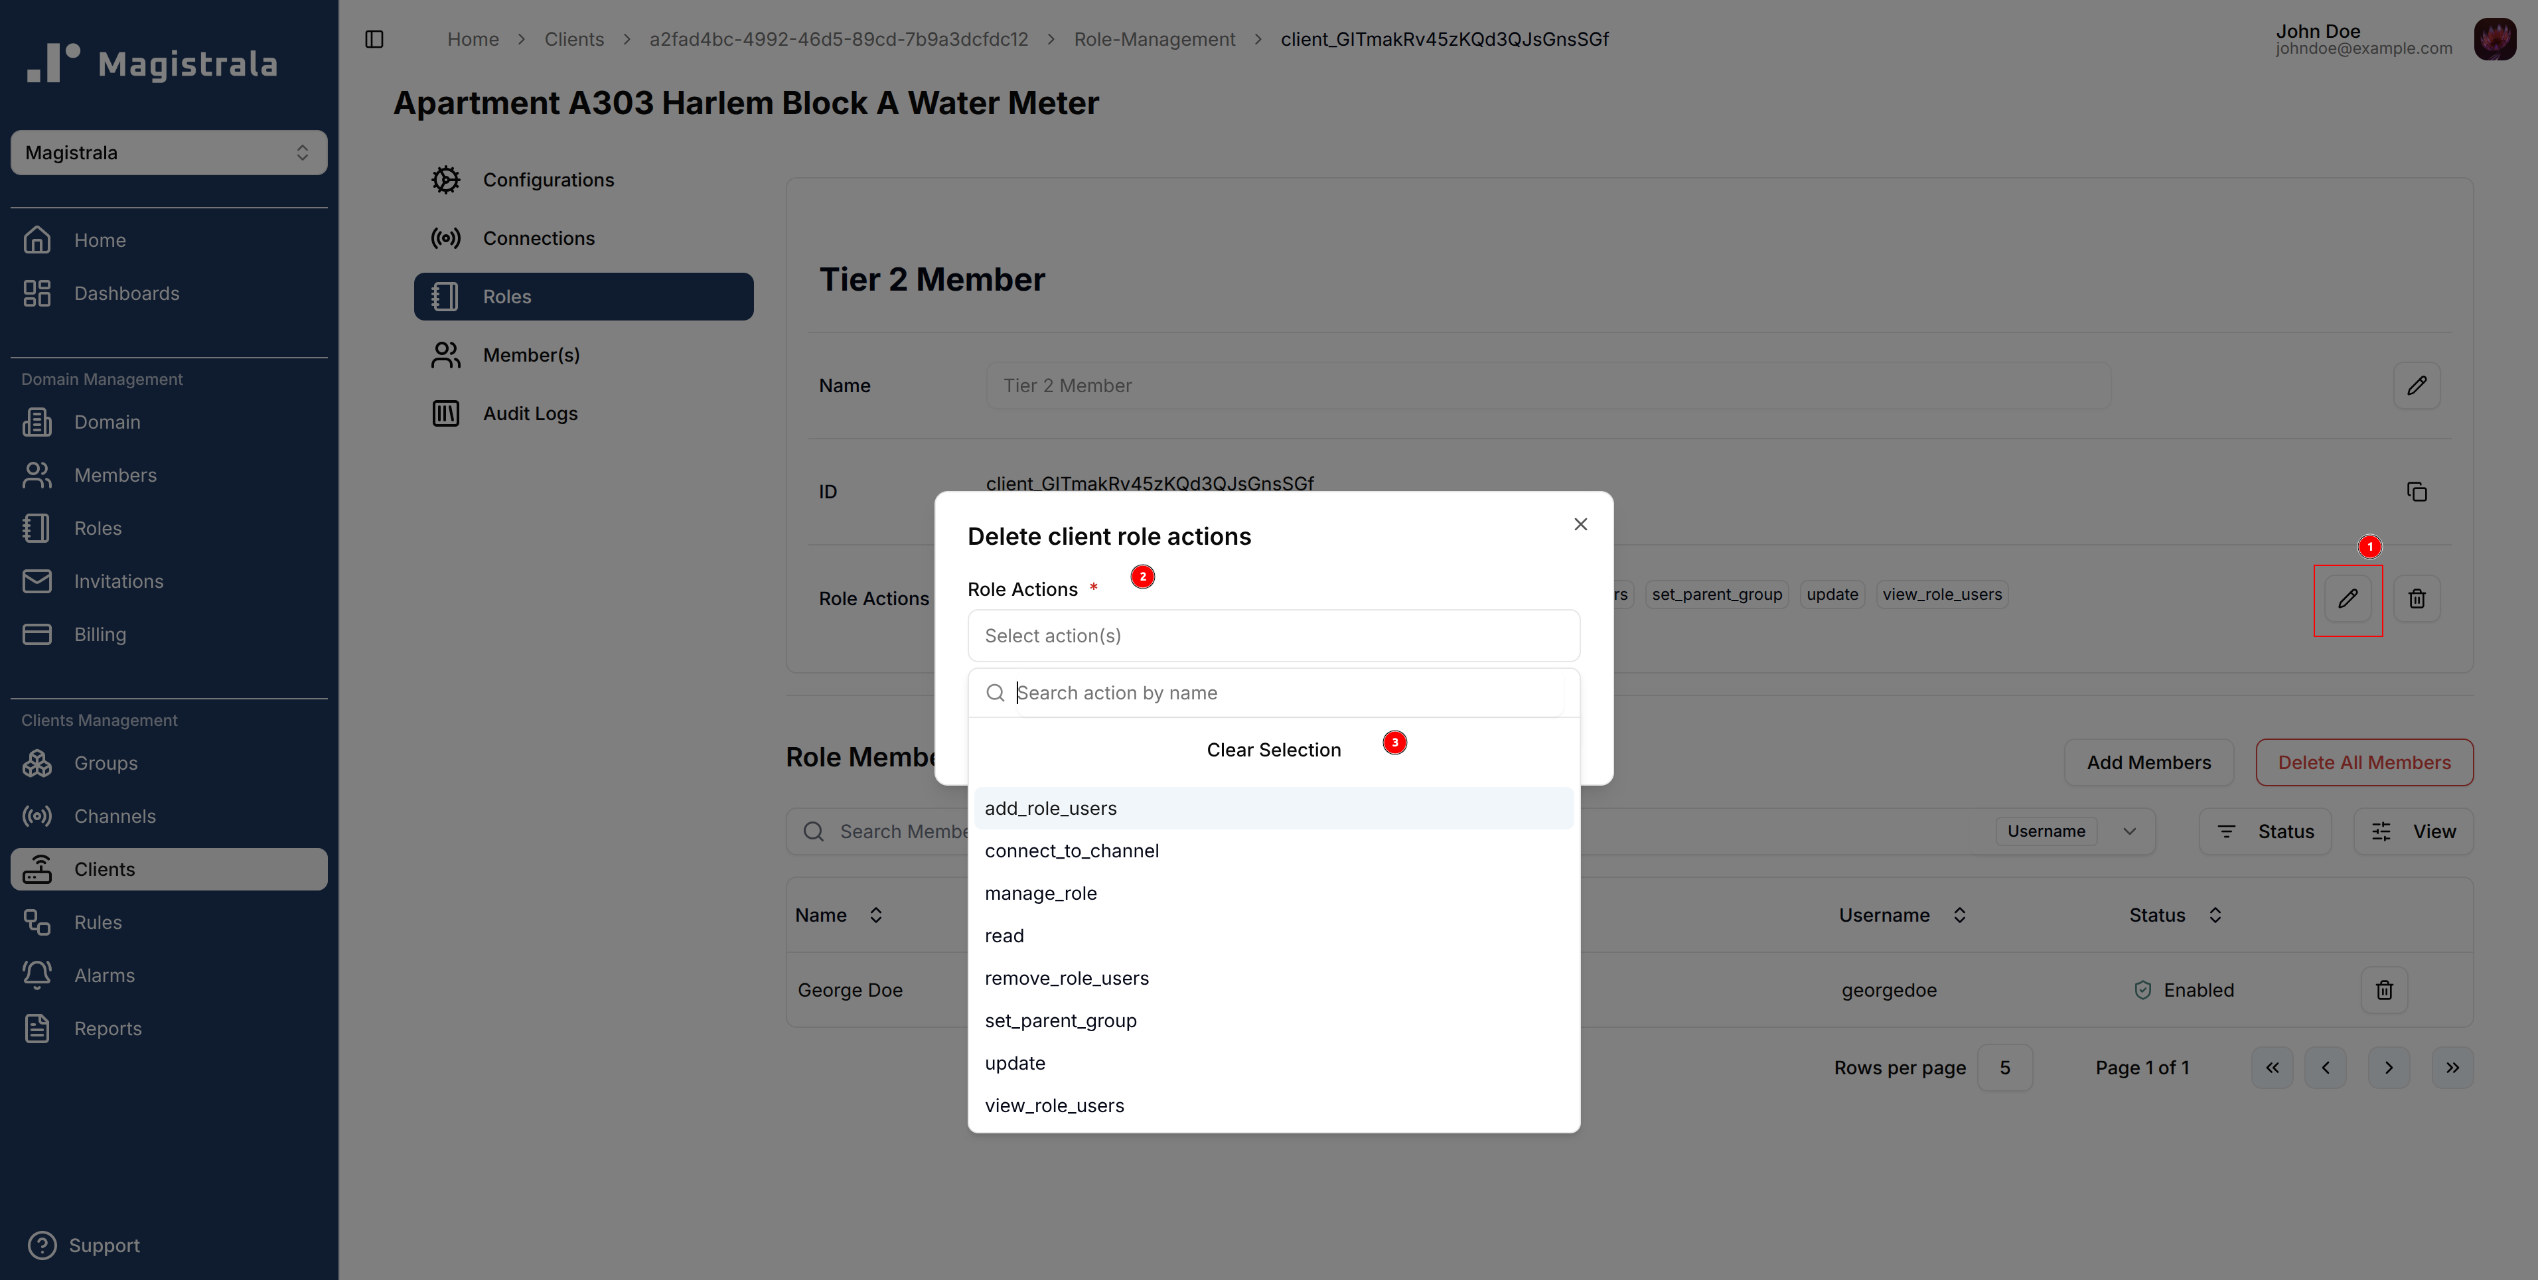
Task: Edit role actions with the pencil icon
Action: pos(2348,599)
